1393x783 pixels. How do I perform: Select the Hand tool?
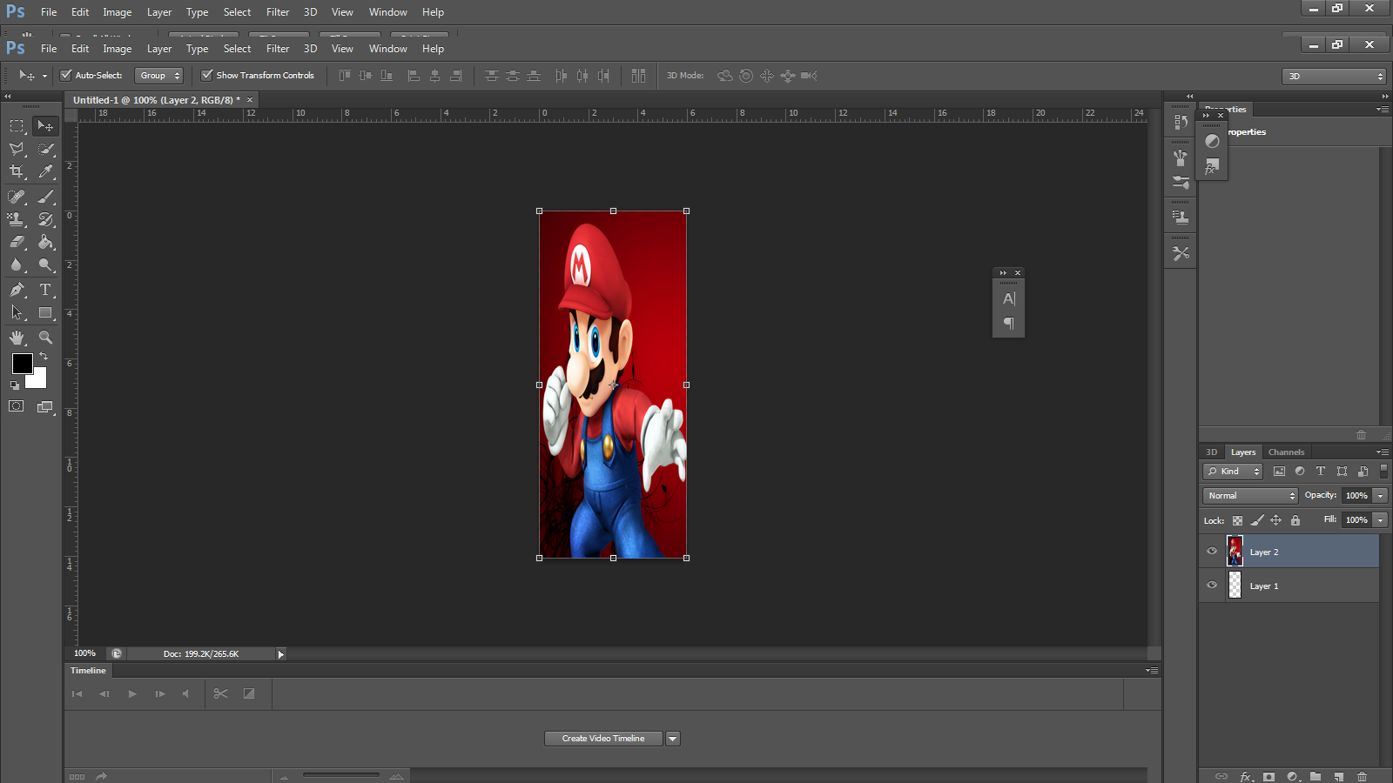click(x=17, y=338)
